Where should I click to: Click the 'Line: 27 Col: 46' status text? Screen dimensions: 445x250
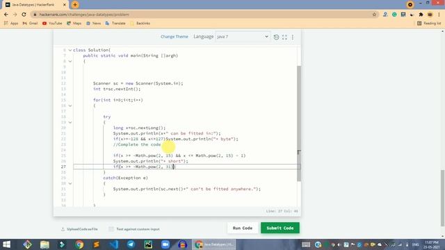[x=282, y=211]
